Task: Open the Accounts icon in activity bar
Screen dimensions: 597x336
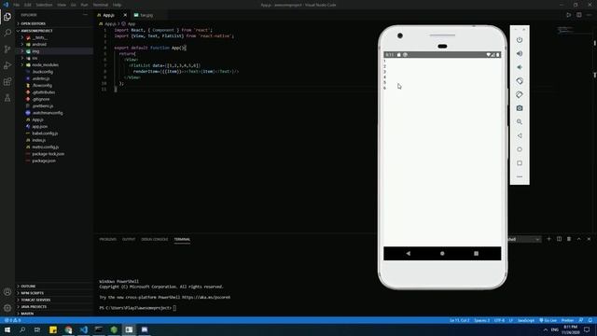Action: (x=7, y=292)
